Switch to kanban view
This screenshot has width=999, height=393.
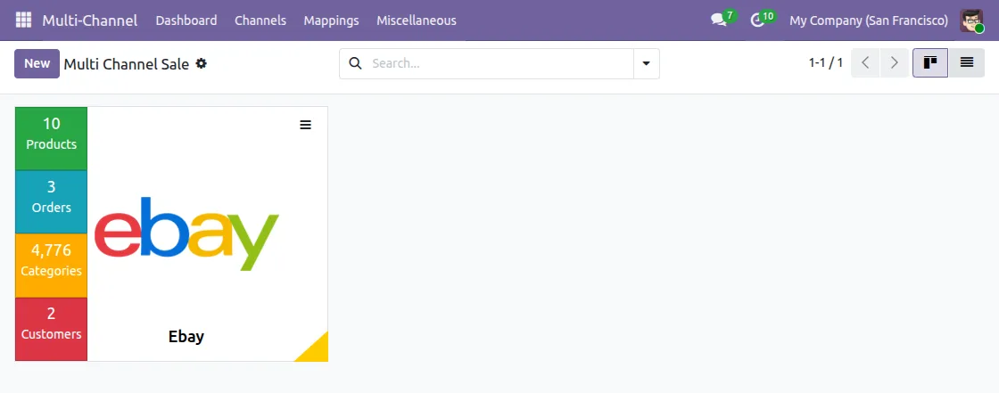930,63
